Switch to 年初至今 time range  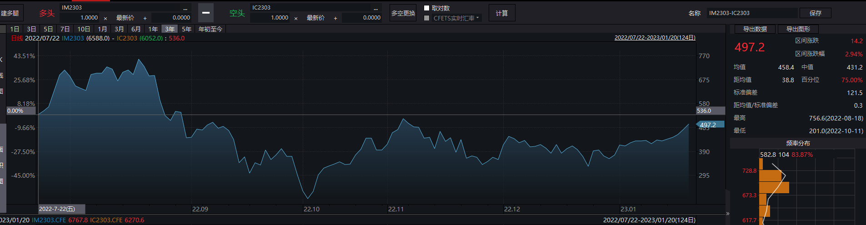[210, 29]
